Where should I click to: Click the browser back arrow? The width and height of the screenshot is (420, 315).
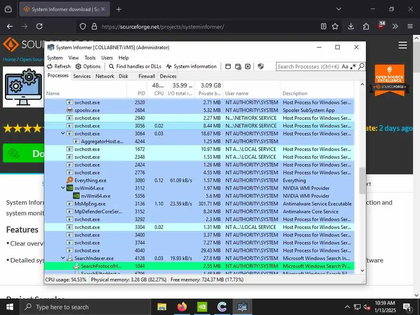[x=10, y=26]
